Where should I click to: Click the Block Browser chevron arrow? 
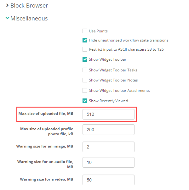[x=7, y=5]
